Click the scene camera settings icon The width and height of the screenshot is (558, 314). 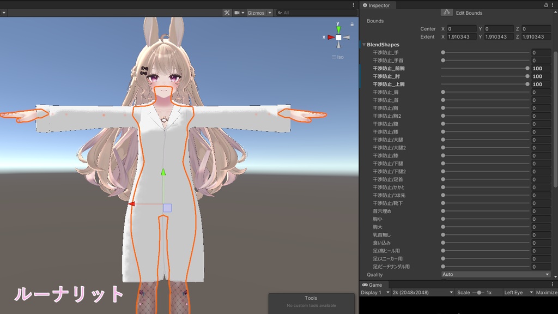click(237, 13)
